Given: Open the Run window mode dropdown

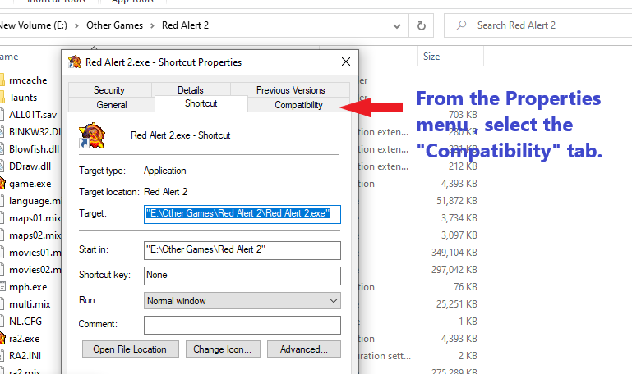Looking at the screenshot, I should tap(242, 301).
